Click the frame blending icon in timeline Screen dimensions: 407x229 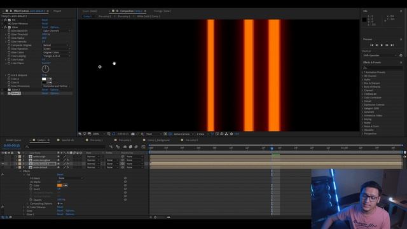pyautogui.click(x=130, y=147)
